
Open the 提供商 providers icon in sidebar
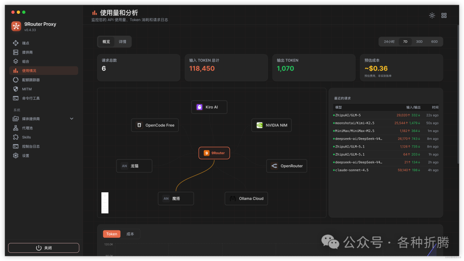coord(16,52)
